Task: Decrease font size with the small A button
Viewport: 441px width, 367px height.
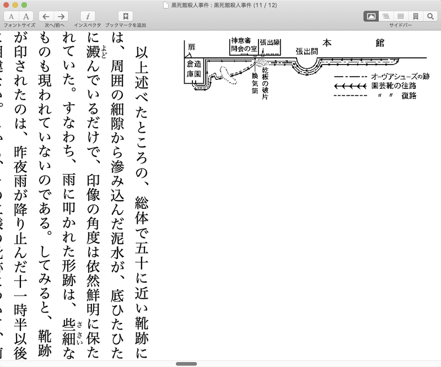Action: pyautogui.click(x=11, y=17)
